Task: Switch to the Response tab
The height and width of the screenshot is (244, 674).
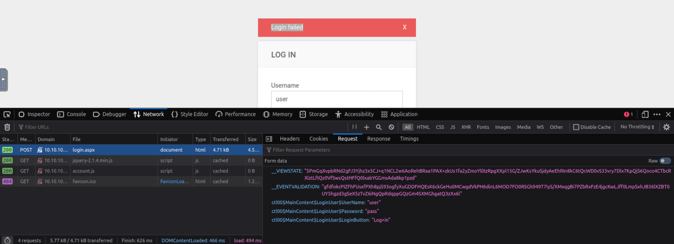Action: 378,139
